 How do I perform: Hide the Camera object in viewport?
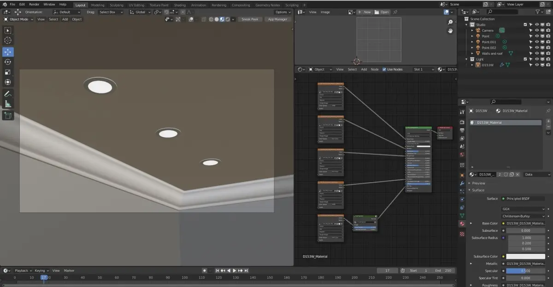pyautogui.click(x=537, y=30)
